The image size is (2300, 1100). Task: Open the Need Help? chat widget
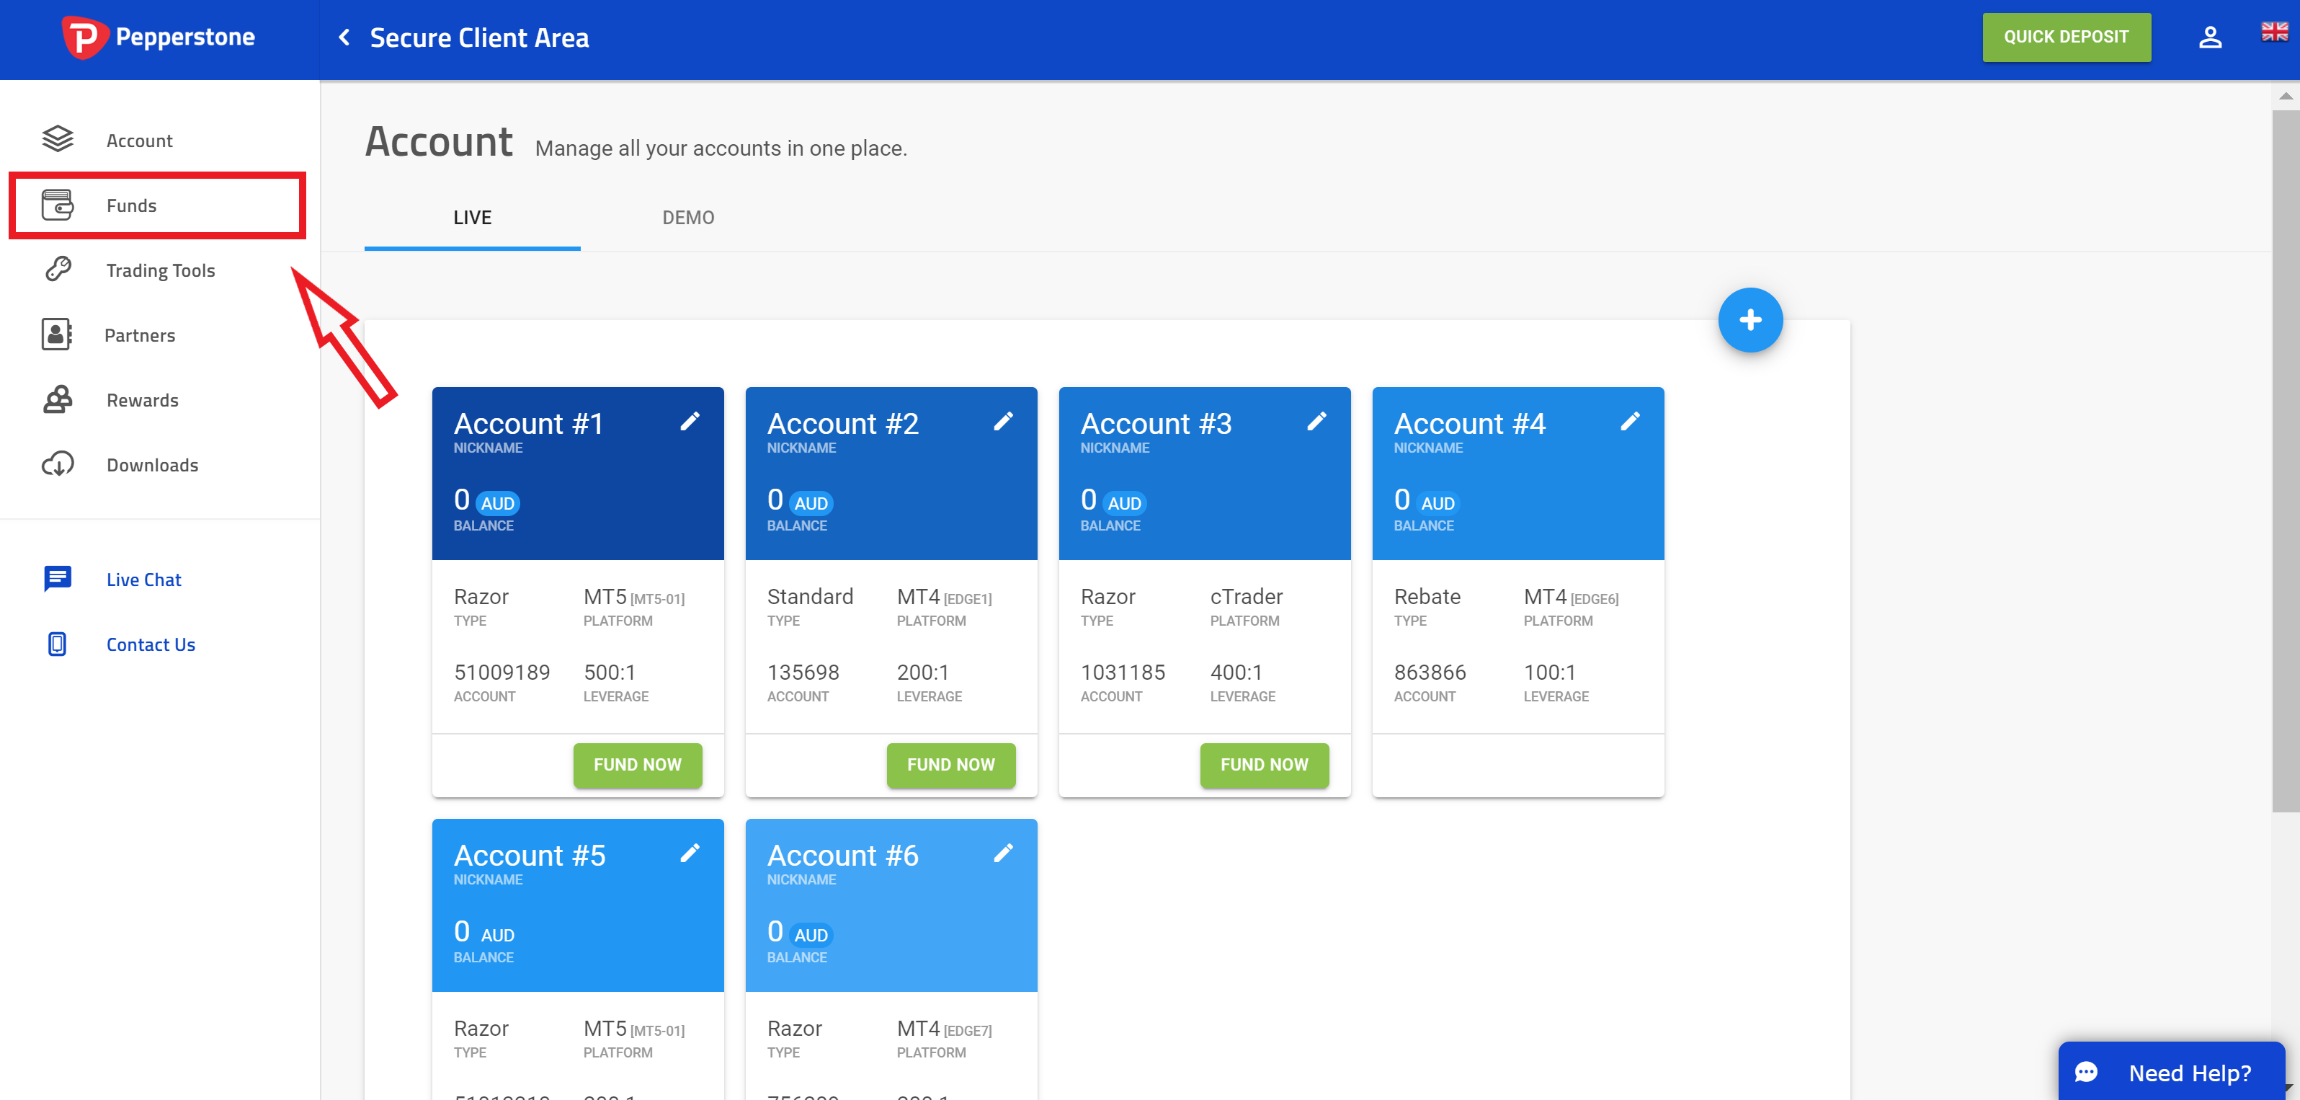pyautogui.click(x=2172, y=1071)
